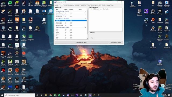Image resolution: width=172 pixels, height=97 pixels.
Task: Select the FiveM desktop shortcut
Action: pos(17,20)
